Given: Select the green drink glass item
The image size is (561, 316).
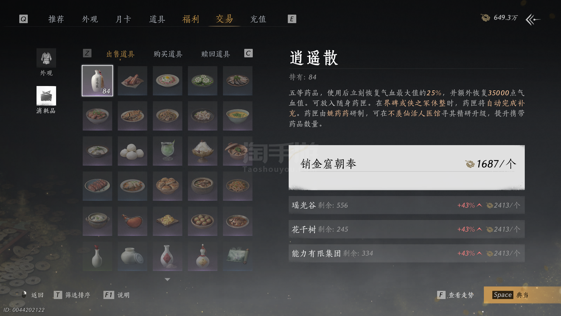Looking at the screenshot, I should tap(167, 151).
